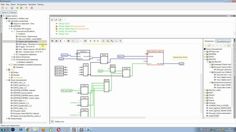Click the zoom in magnifier icon
This screenshot has width=236, height=132.
pyautogui.click(x=112, y=41)
